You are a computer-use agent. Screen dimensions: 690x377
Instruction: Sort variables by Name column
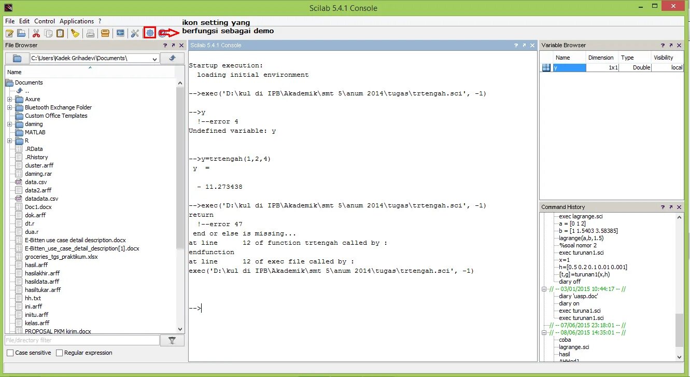(x=570, y=58)
